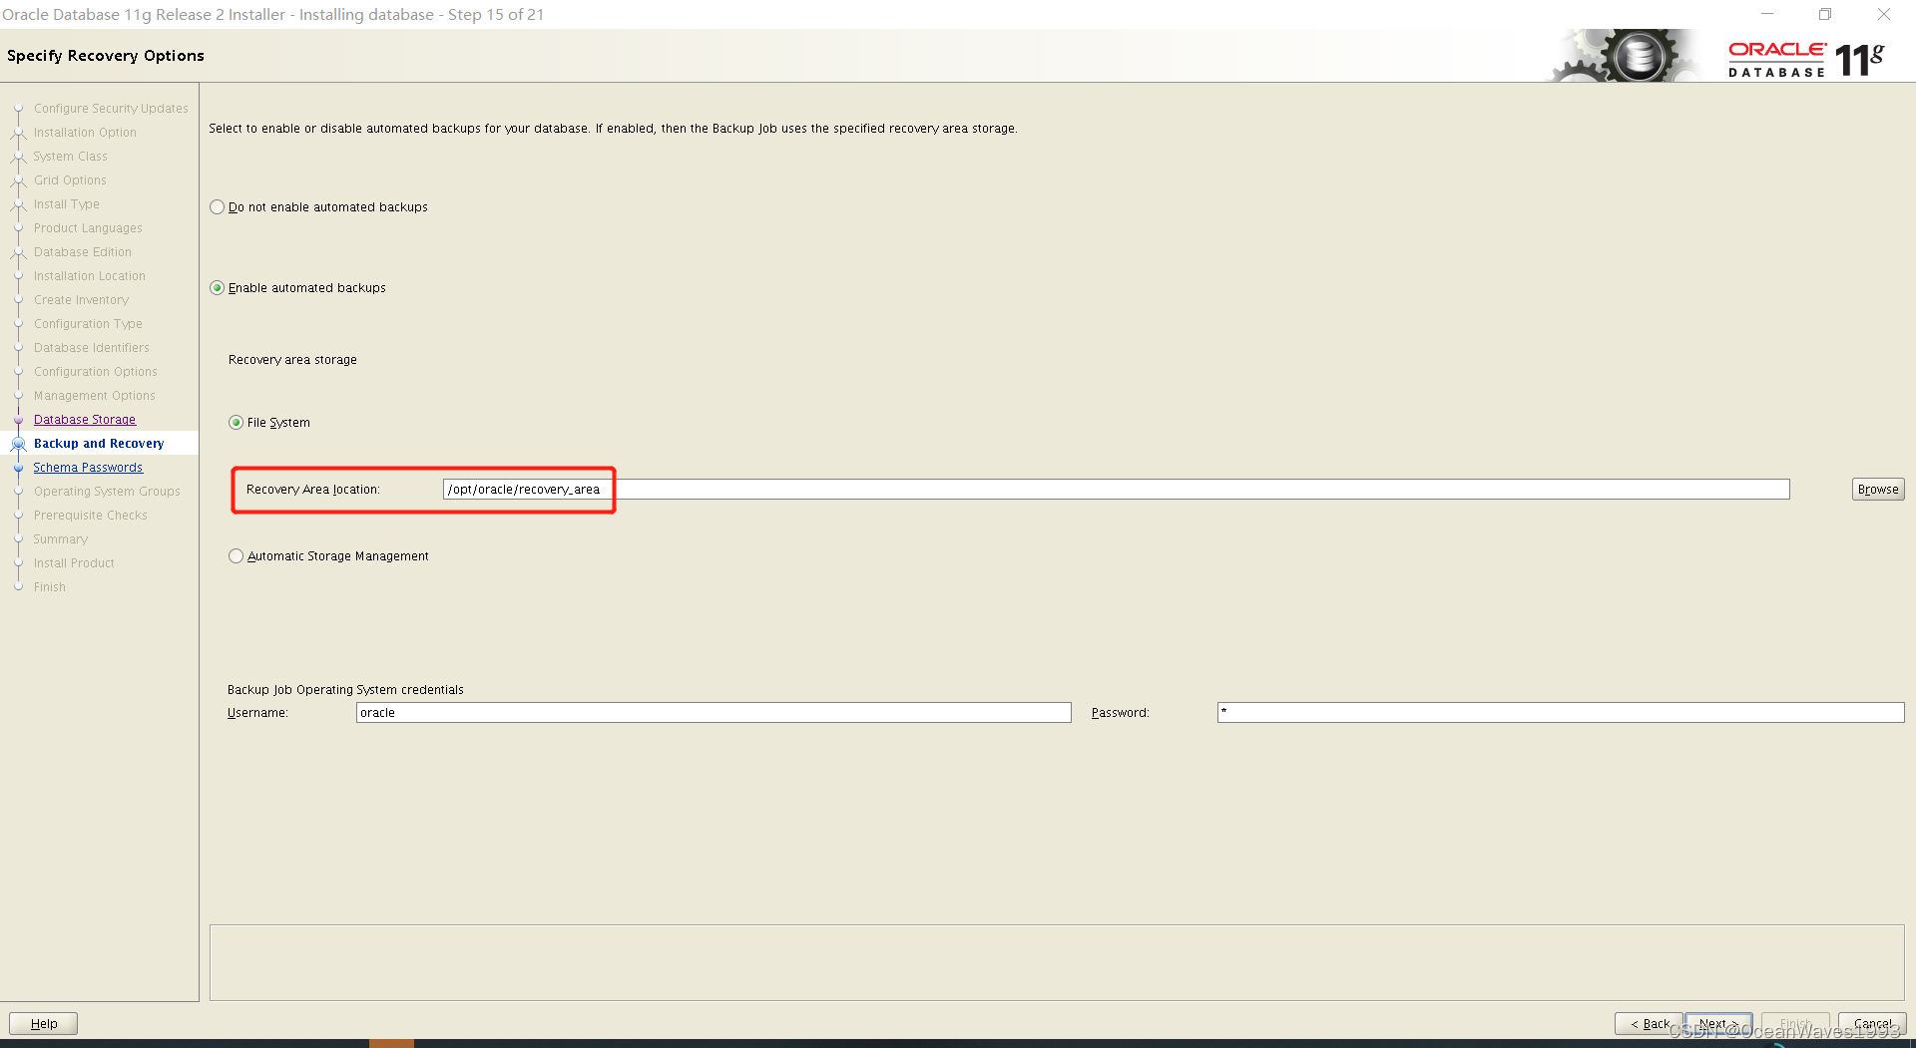
Task: Click Create Inventory step
Action: pyautogui.click(x=81, y=300)
